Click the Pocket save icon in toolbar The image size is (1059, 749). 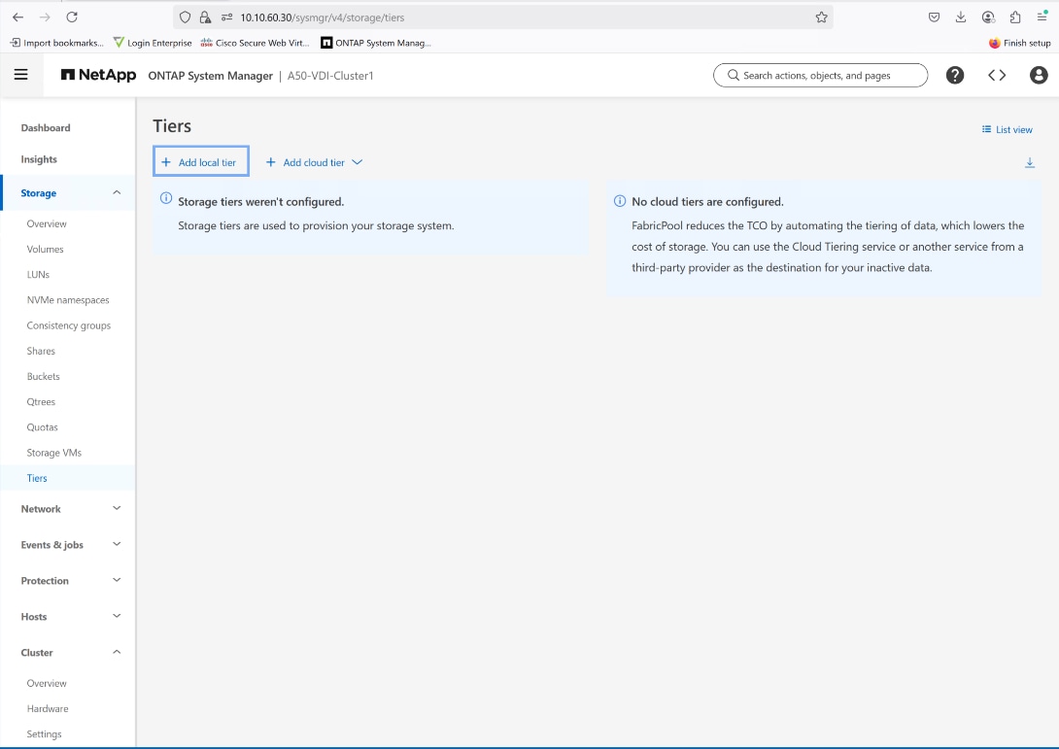(934, 17)
